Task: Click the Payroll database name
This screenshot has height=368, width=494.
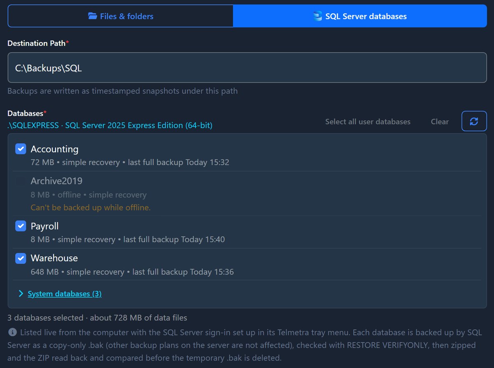Action: tap(44, 226)
